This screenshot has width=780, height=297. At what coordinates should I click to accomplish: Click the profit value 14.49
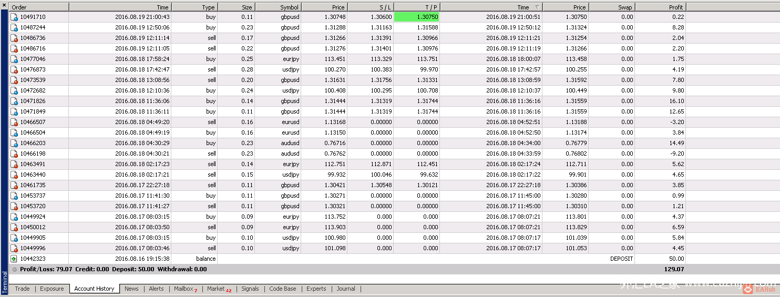tap(677, 143)
